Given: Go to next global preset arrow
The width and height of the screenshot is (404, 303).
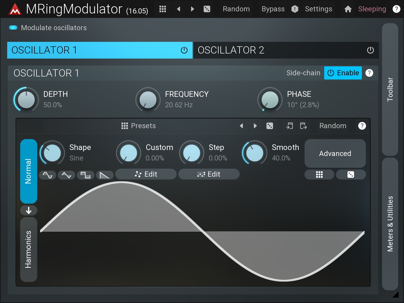Looking at the screenshot, I should pos(192,9).
